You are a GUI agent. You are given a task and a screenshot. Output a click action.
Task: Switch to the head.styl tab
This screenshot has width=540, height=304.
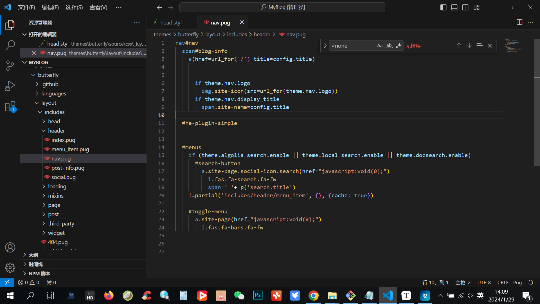pos(171,23)
